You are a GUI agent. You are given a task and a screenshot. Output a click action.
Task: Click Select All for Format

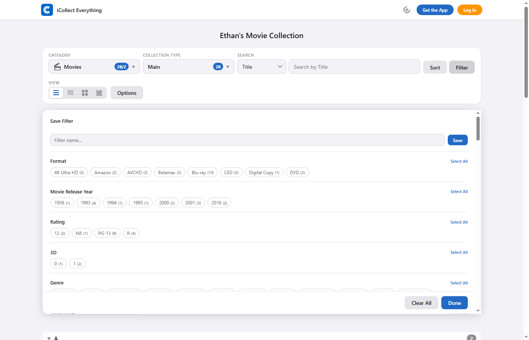pos(459,161)
